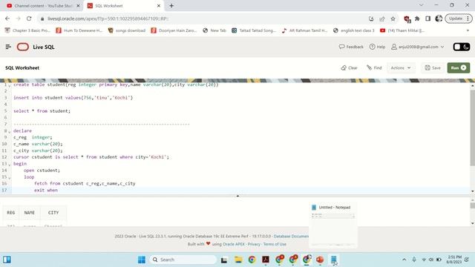Expand the Actions dropdown menu
Screen dimensions: 475x267
(x=401, y=67)
